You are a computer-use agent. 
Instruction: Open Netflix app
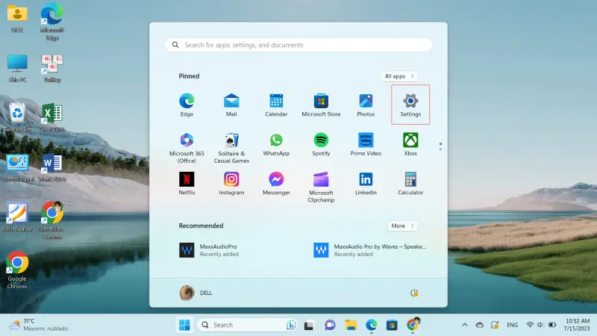point(187,184)
